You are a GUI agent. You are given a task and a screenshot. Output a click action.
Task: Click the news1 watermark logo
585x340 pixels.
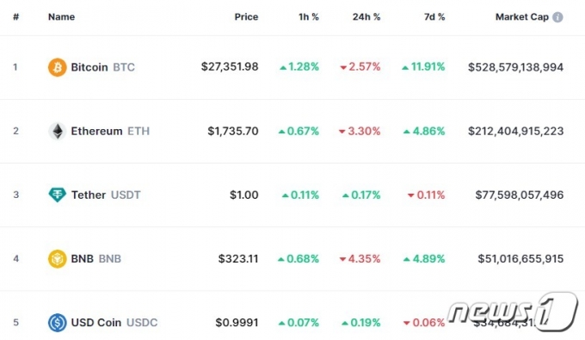[x=514, y=312]
